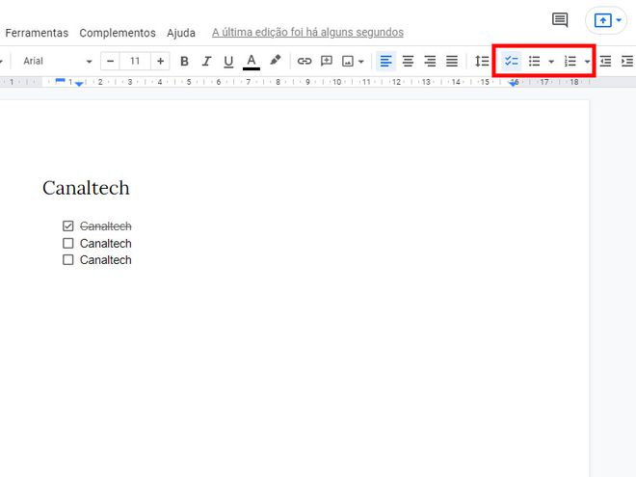This screenshot has height=477, width=636.
Task: Add a comment using the toolbar icon
Action: (x=327, y=62)
